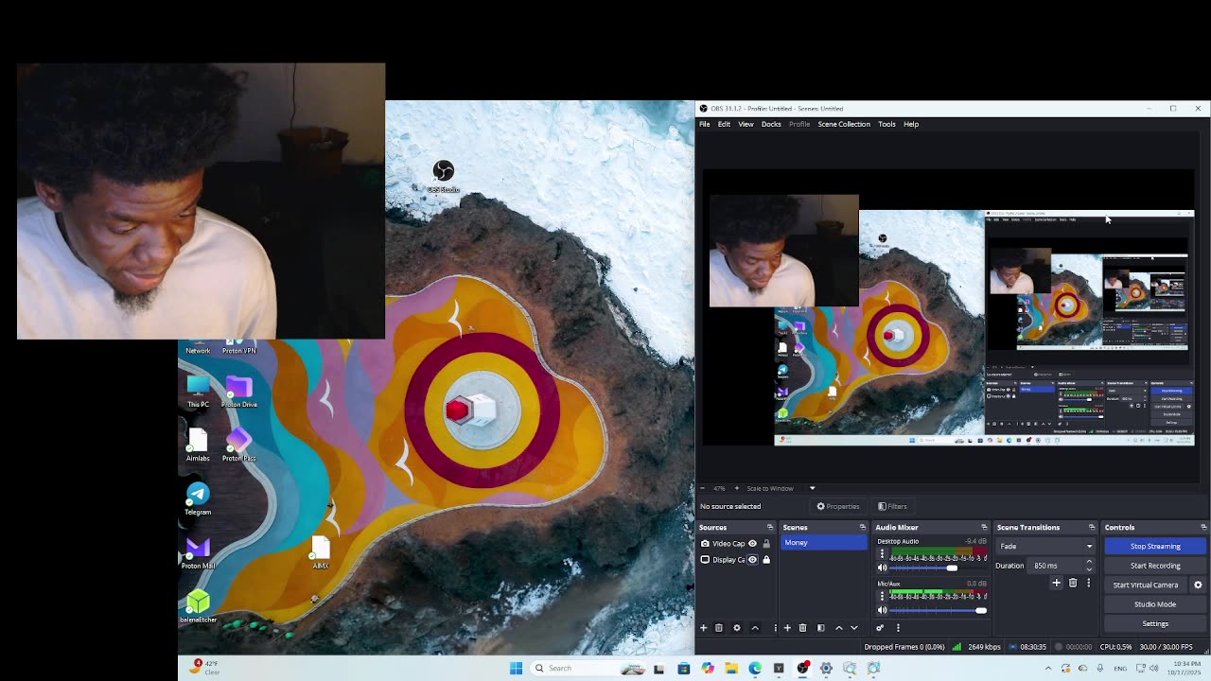Screen dimensions: 1211x681
Task: Show hidden system tray icons
Action: tap(1047, 669)
